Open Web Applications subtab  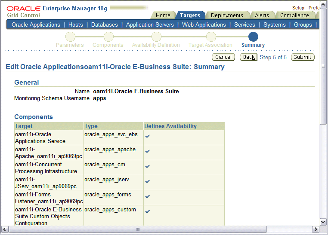pyautogui.click(x=204, y=24)
